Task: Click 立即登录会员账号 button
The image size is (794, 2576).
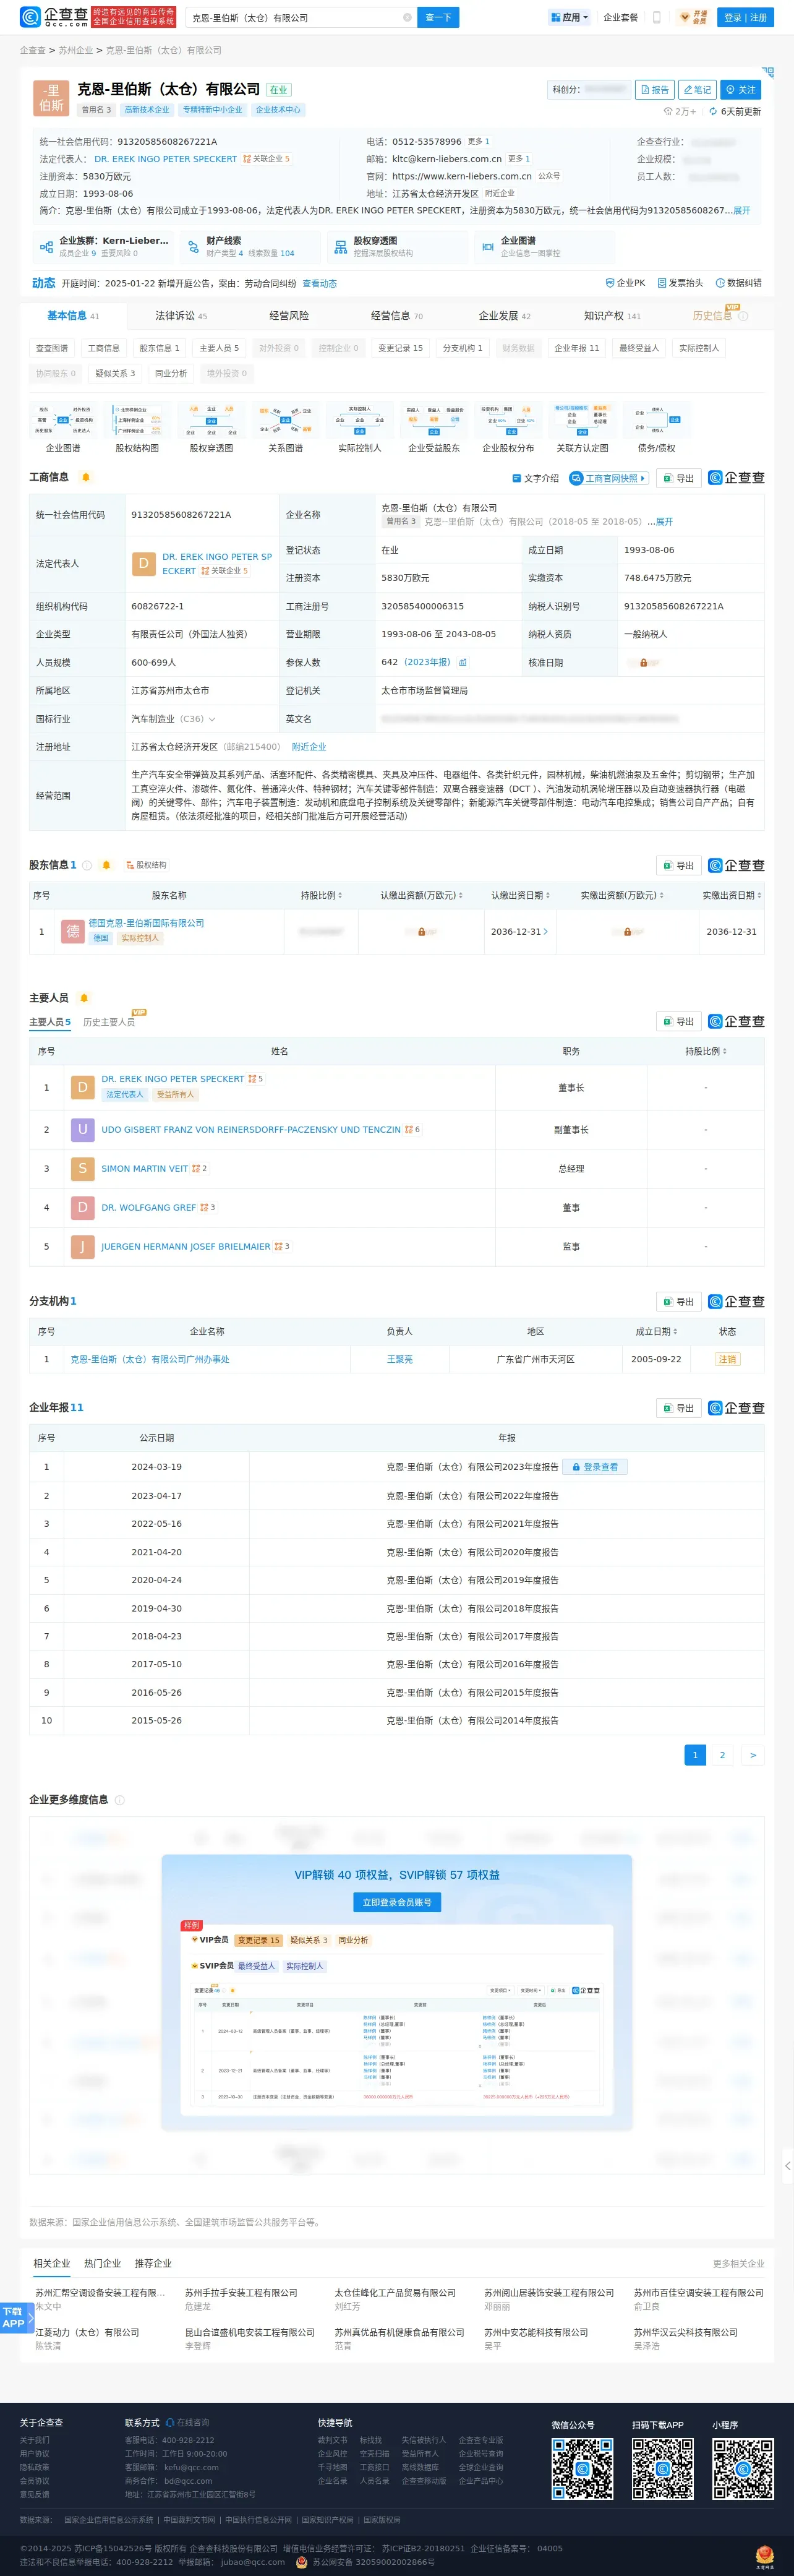Action: pyautogui.click(x=397, y=1902)
